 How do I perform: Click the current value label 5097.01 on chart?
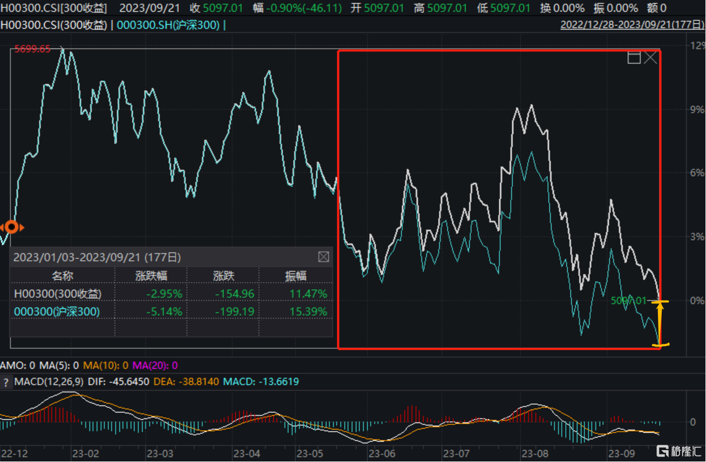point(628,301)
